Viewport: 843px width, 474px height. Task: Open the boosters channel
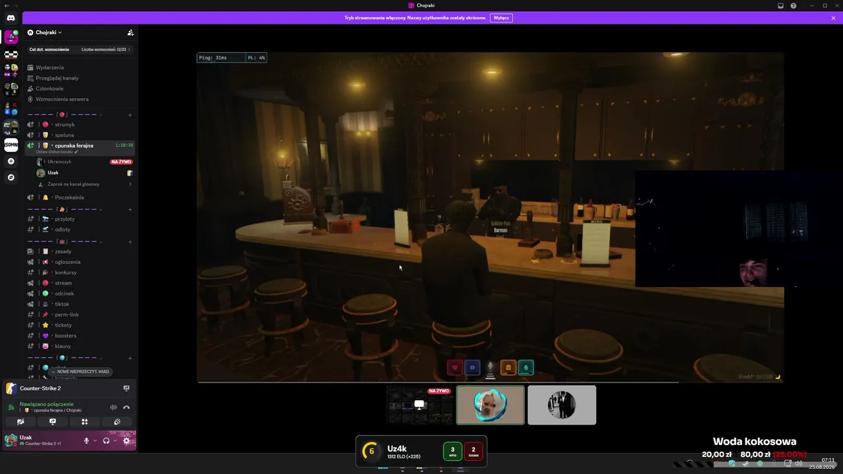[x=80, y=336]
